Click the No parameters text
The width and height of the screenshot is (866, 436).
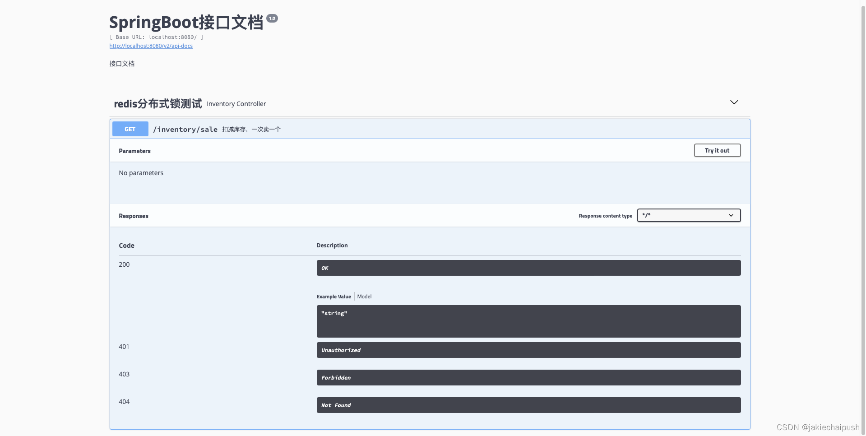[x=141, y=173]
